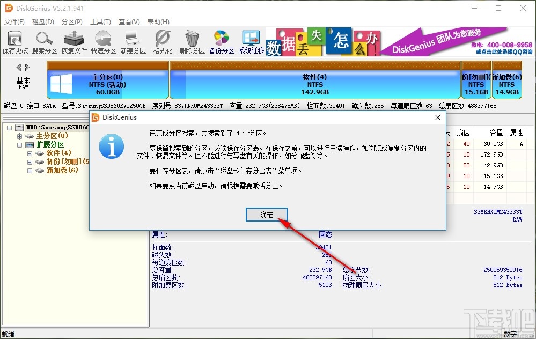Click the HD0 hard disk icon in tree
Viewport: 536px width, 339px height.
(x=19, y=128)
